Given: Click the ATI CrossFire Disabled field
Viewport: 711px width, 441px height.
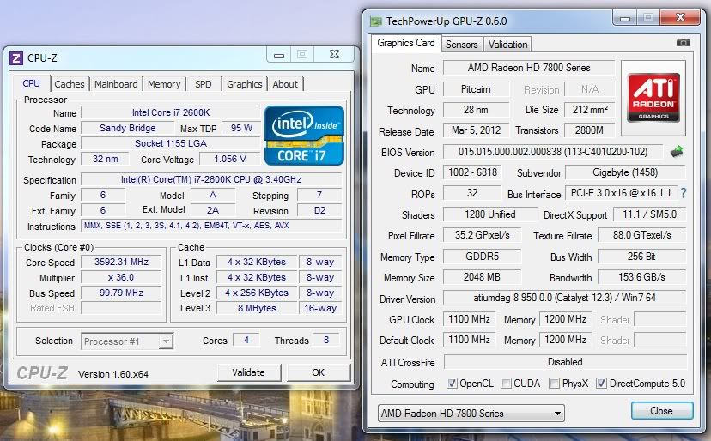Looking at the screenshot, I should tap(565, 362).
